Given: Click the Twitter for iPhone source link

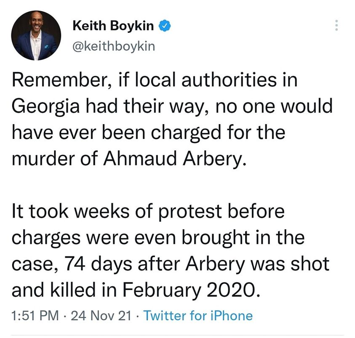Looking at the screenshot, I should click(x=198, y=315).
